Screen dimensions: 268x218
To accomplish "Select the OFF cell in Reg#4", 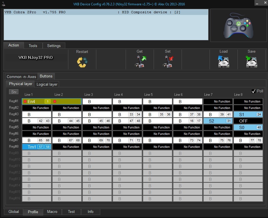I will point(248,121).
